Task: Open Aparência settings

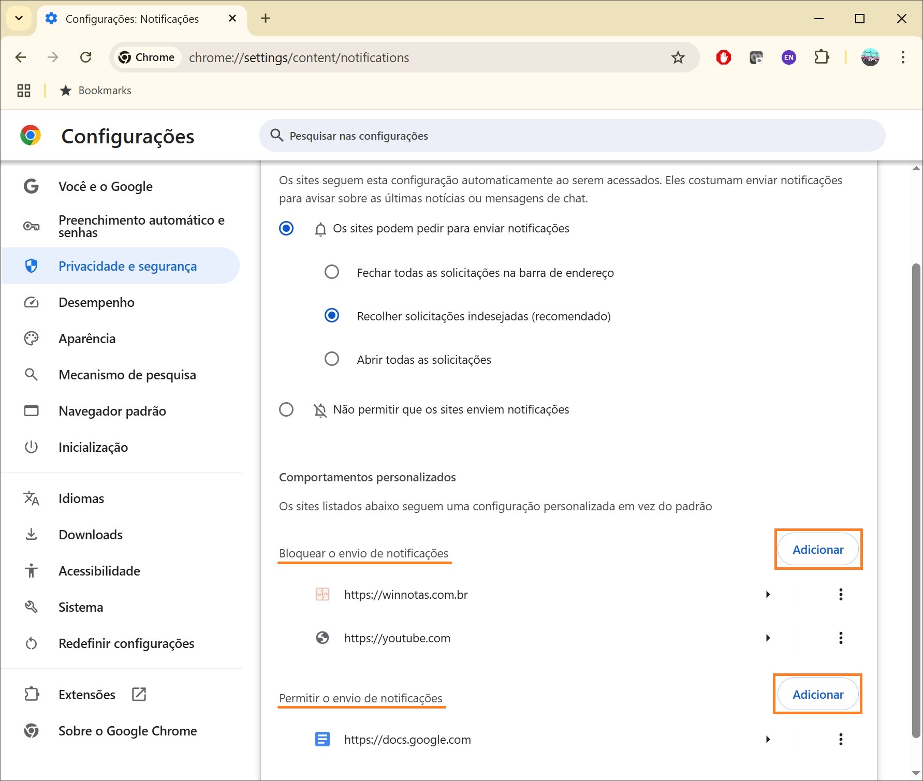Action: pos(120,338)
